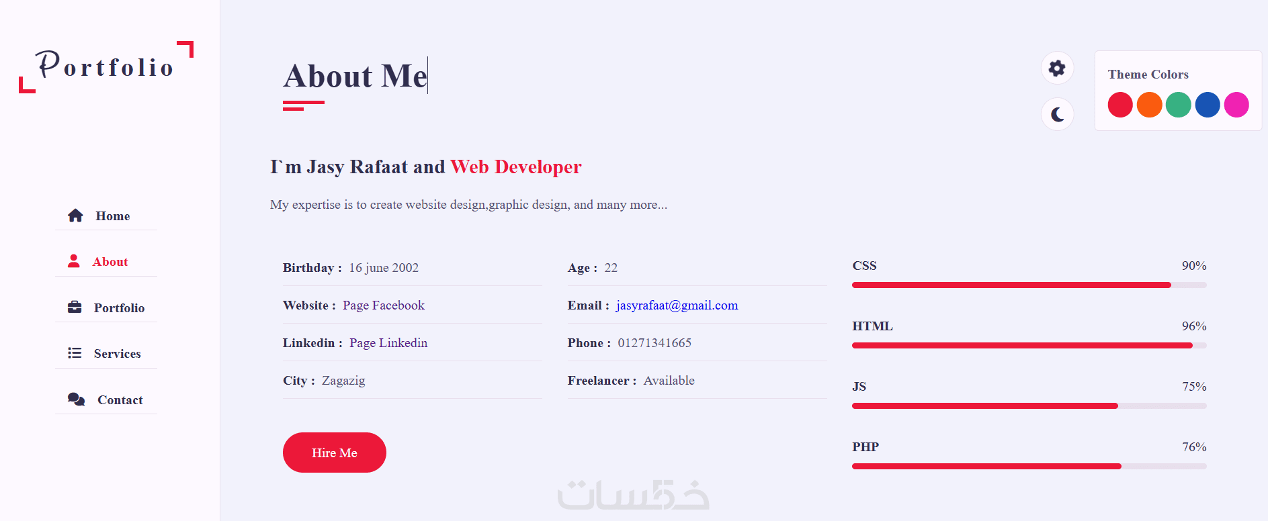Click the Portfolio logo

(106, 66)
